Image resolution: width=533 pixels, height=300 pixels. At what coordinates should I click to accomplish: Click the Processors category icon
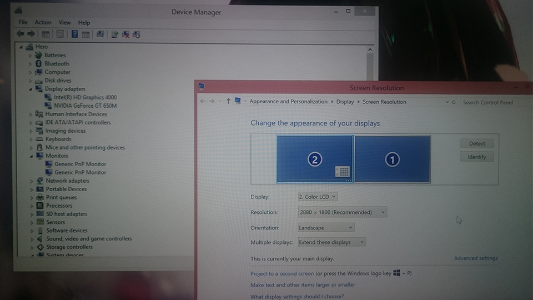pos(40,206)
